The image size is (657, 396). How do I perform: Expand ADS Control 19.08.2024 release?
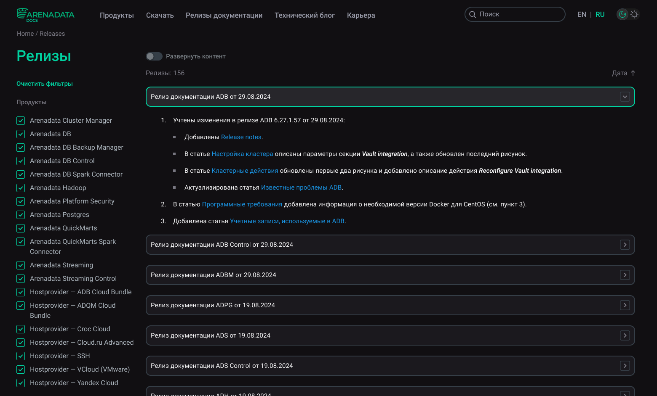point(625,366)
